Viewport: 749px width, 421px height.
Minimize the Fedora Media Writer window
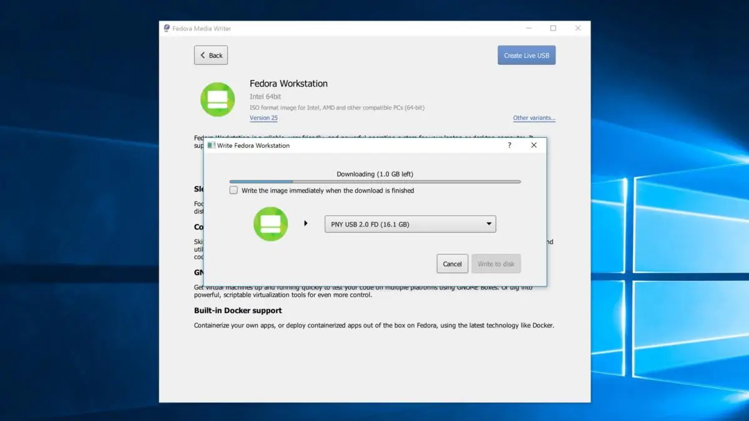click(528, 29)
